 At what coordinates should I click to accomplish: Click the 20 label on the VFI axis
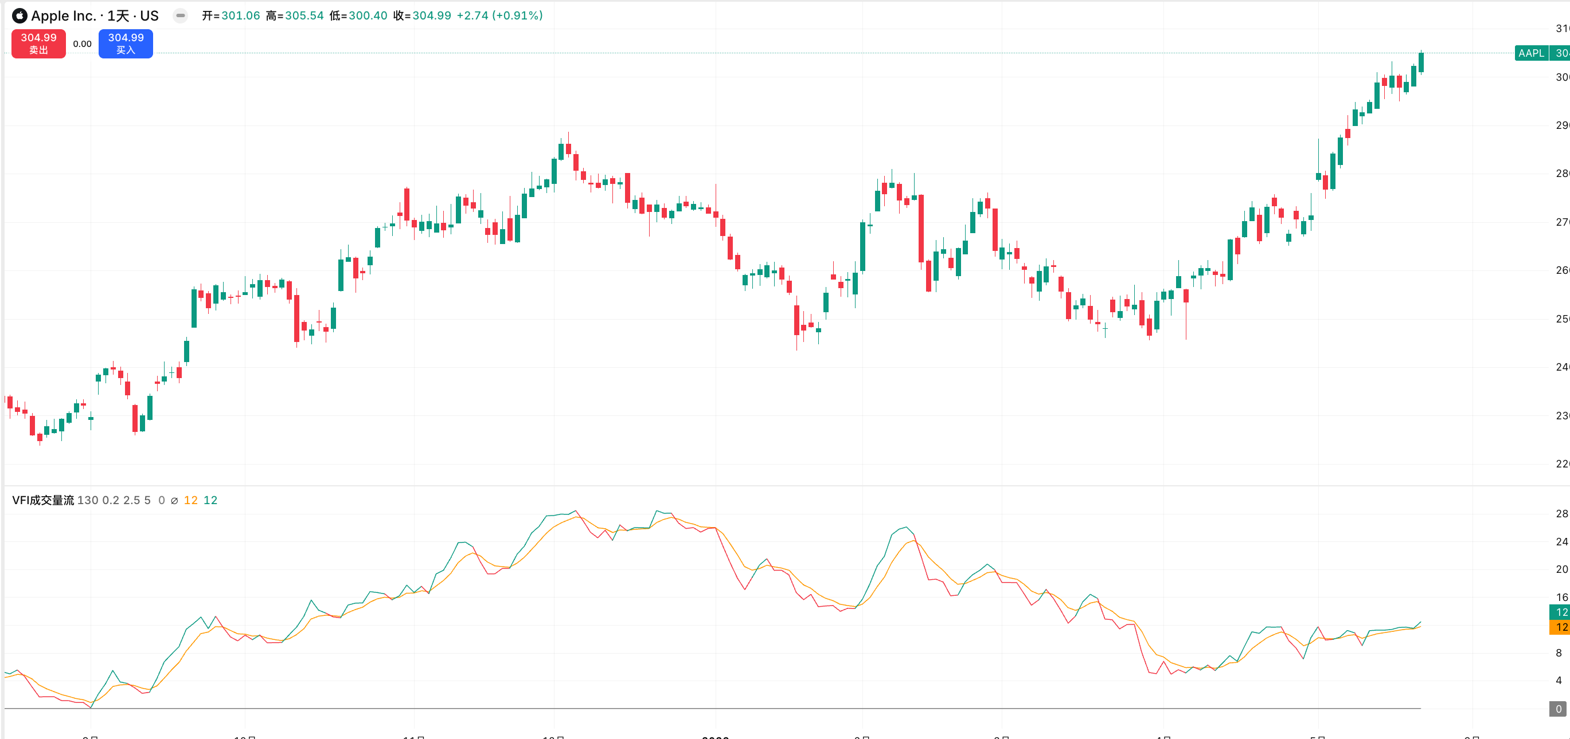click(x=1561, y=570)
